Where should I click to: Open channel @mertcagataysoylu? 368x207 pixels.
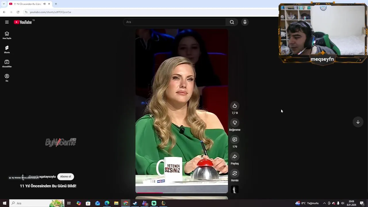[x=42, y=177]
